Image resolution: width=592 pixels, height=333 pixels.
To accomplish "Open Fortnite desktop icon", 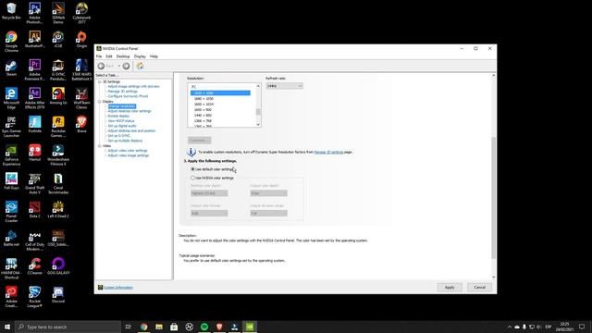I will tap(35, 125).
